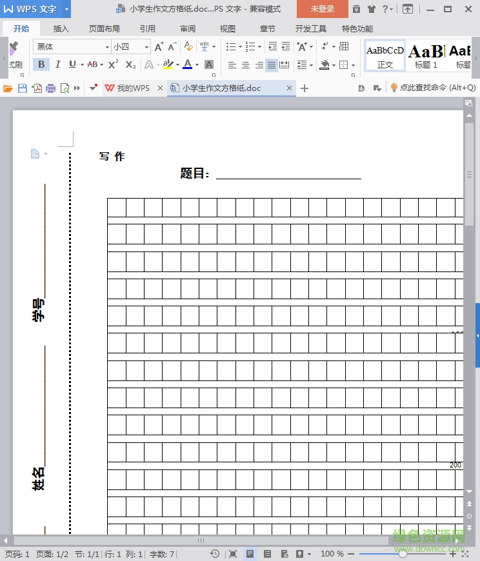Click 100 % zoom level button
480x561 pixels.
(332, 554)
